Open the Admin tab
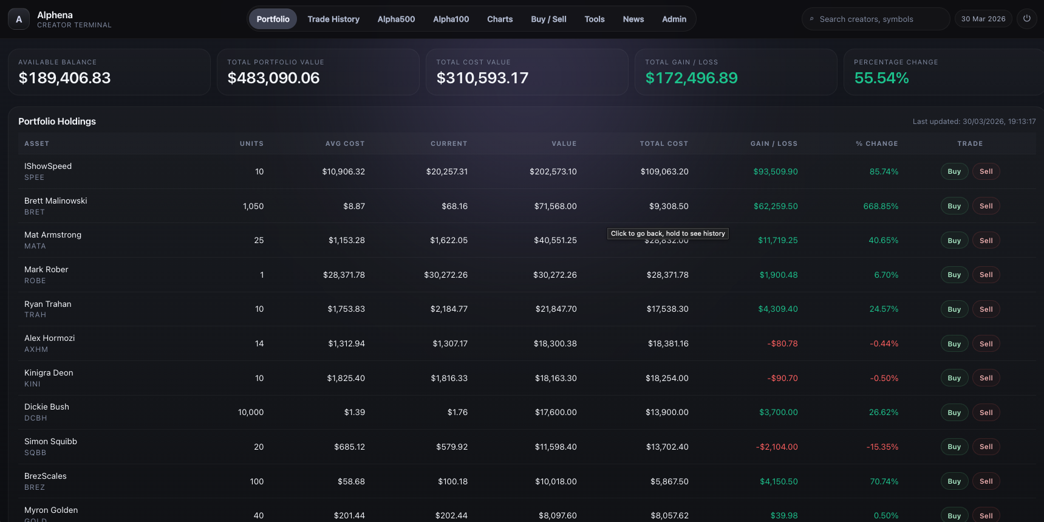The width and height of the screenshot is (1044, 522). click(x=674, y=19)
